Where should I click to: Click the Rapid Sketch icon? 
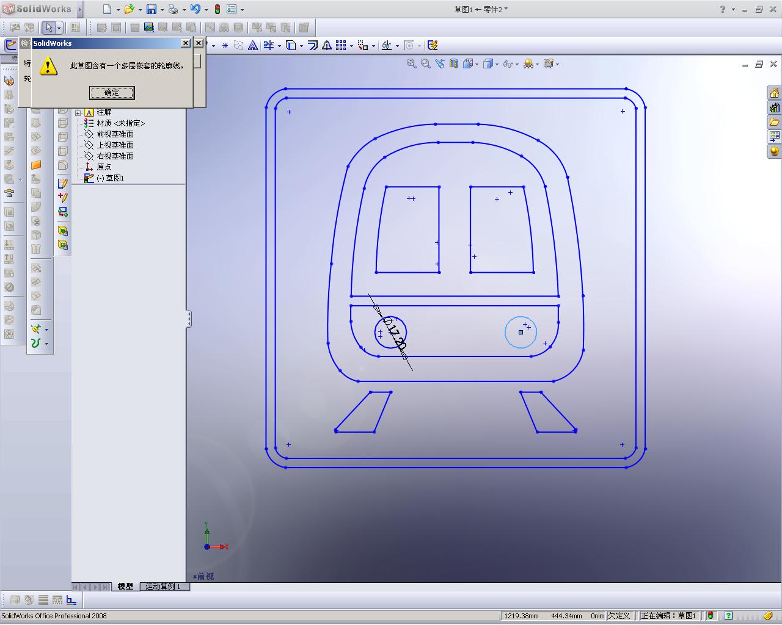click(x=433, y=45)
